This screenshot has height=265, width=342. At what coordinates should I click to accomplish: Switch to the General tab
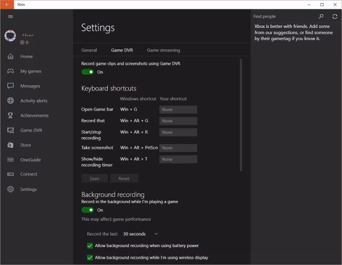[x=89, y=50]
